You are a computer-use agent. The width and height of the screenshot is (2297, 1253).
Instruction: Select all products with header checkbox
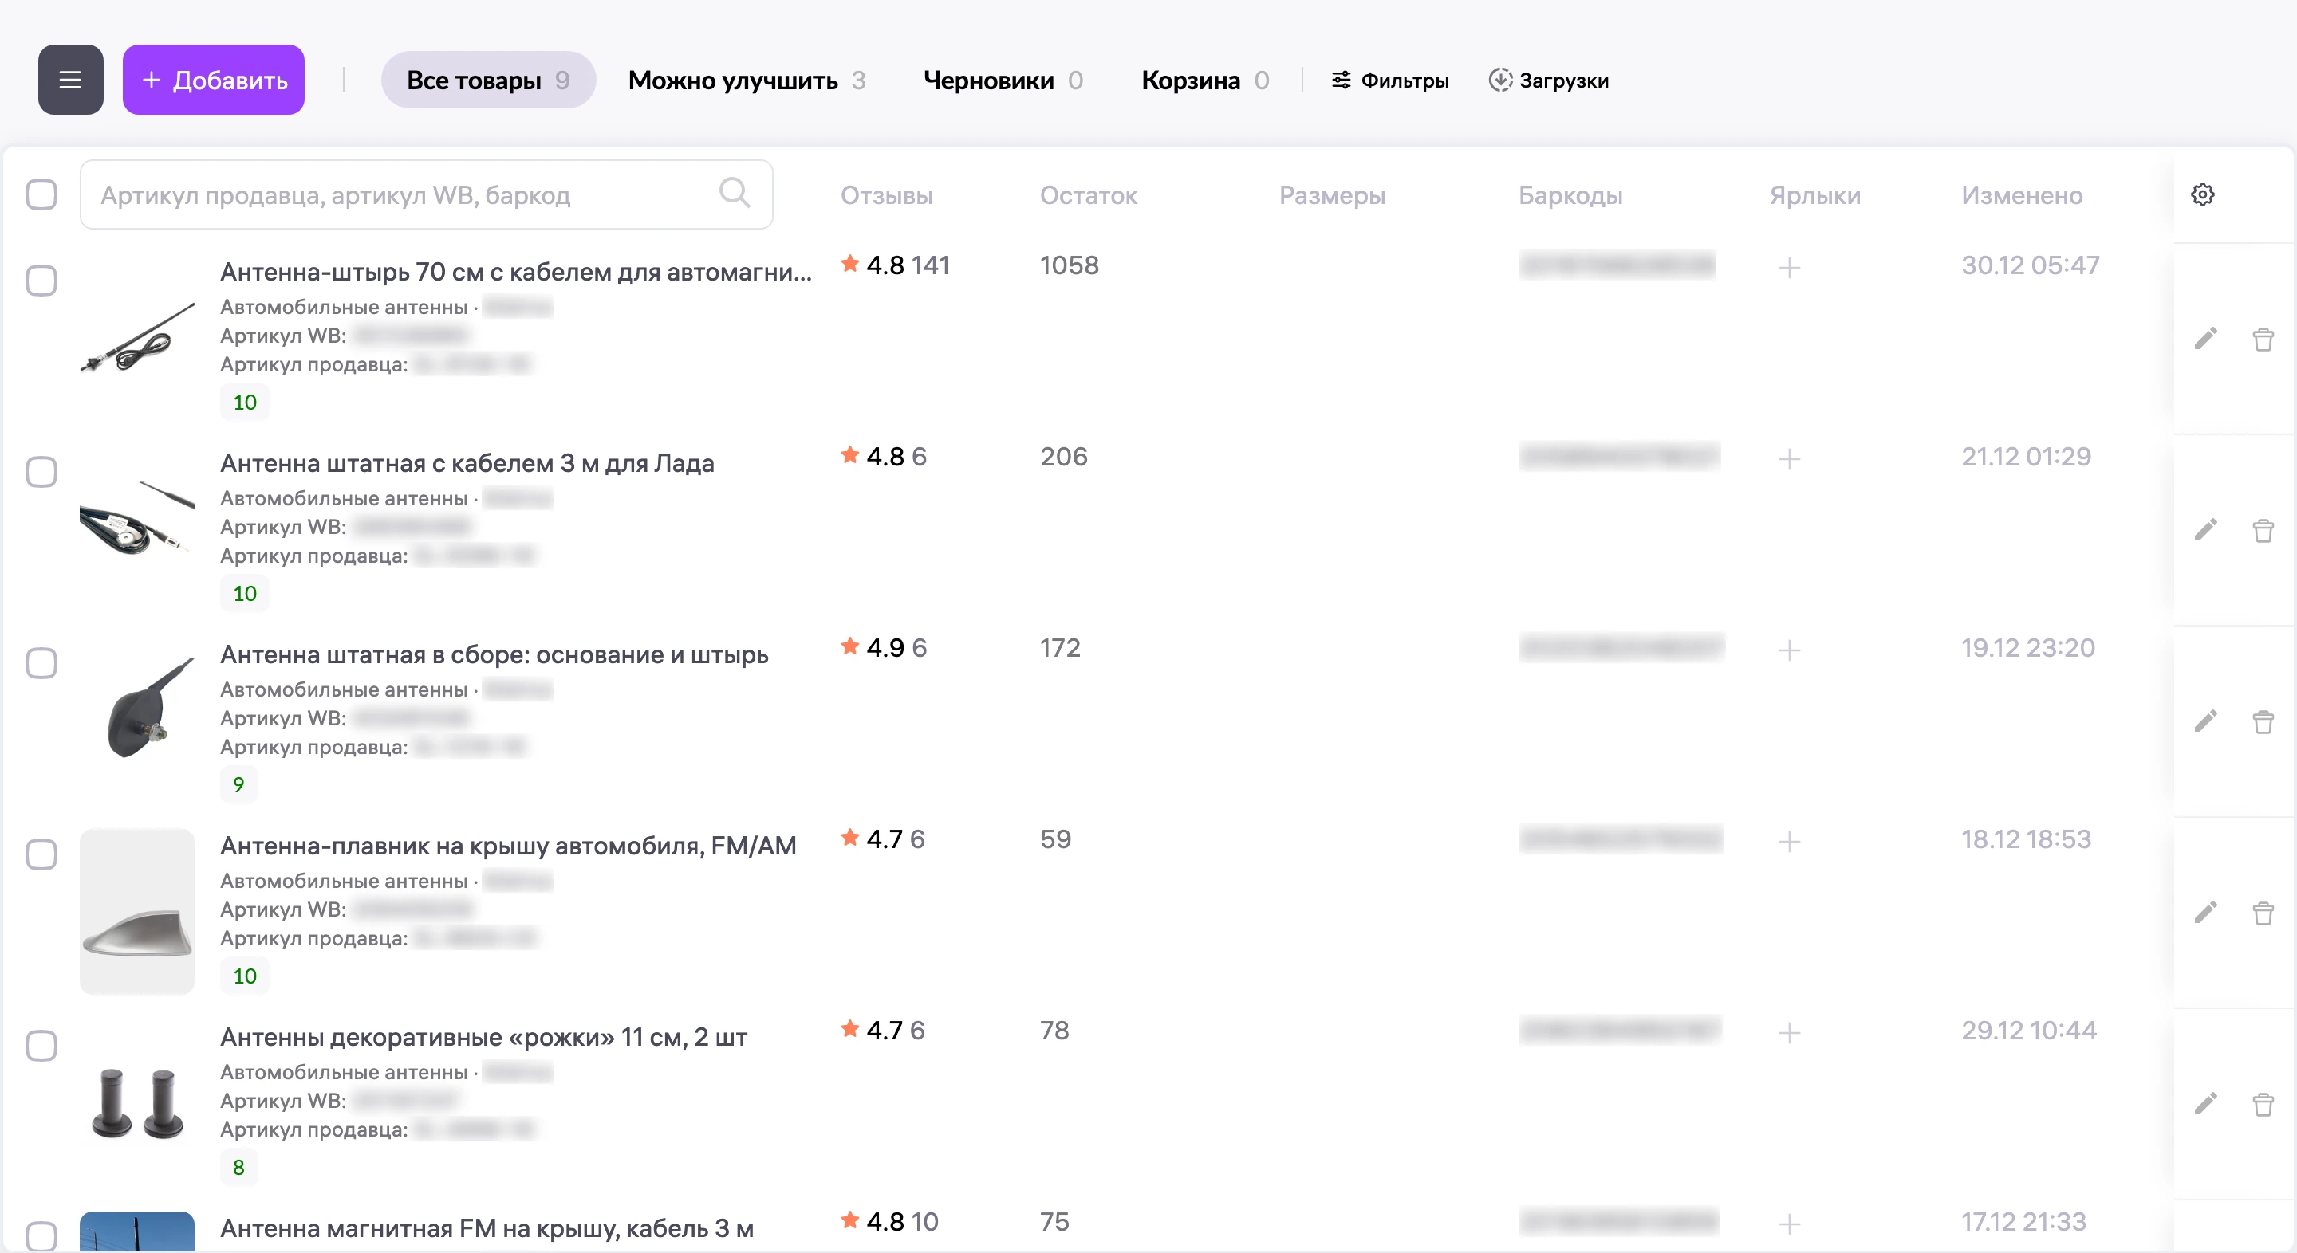coord(41,194)
